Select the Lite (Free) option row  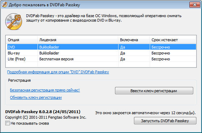coord(101,59)
